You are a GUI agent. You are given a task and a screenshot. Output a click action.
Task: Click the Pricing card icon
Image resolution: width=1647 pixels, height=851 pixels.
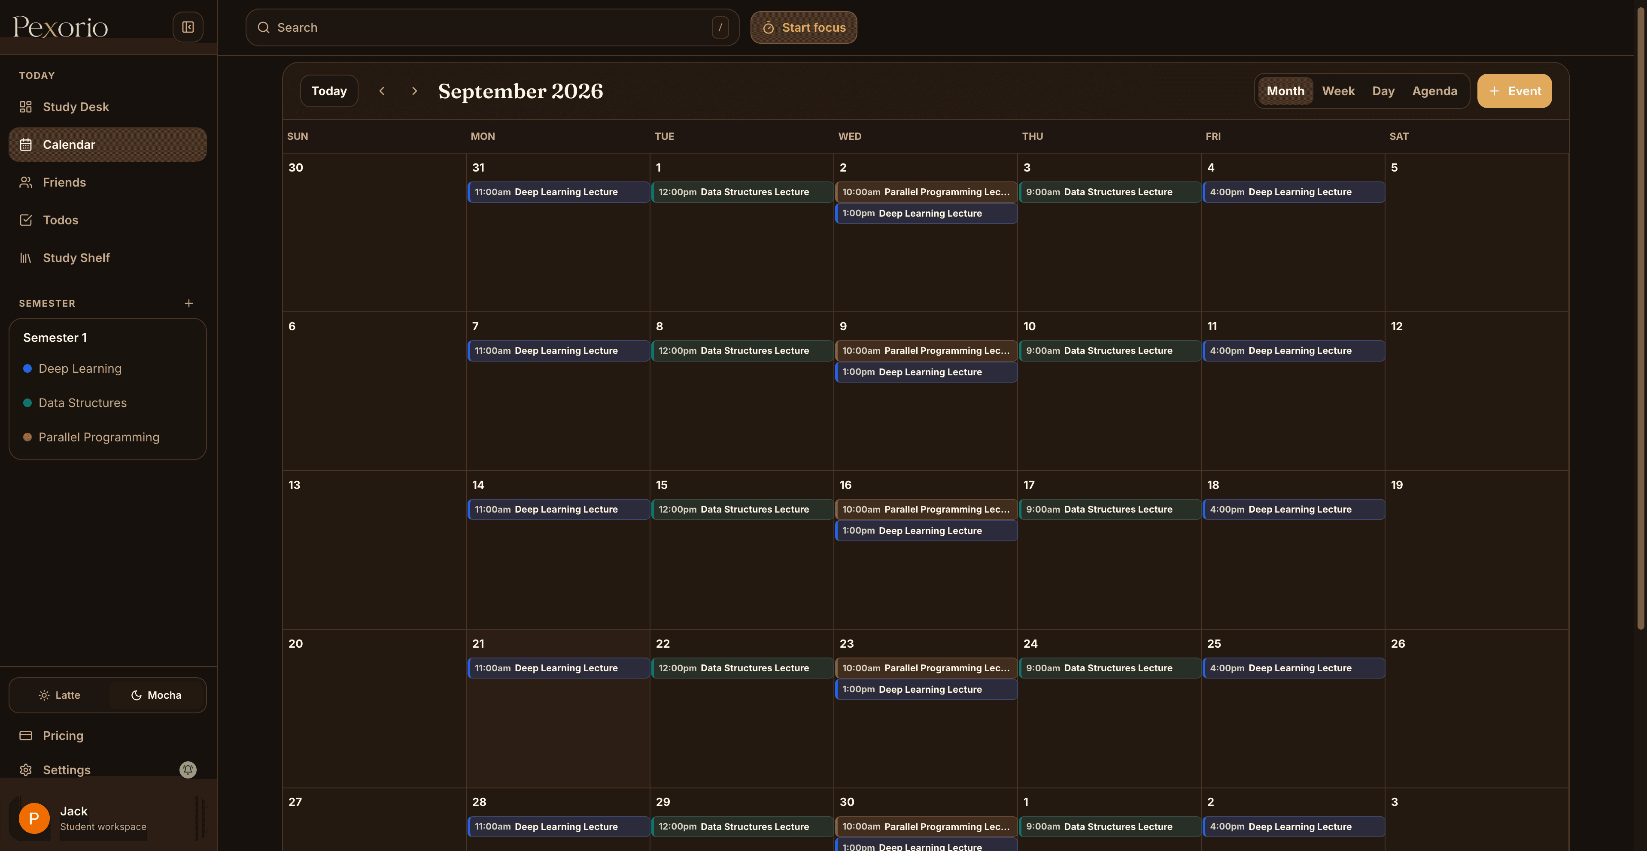26,735
